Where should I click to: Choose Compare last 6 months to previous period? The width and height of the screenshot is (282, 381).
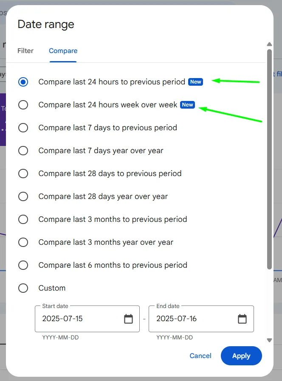tap(23, 265)
